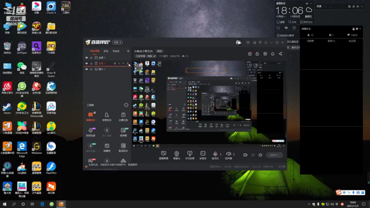Image resolution: width=370 pixels, height=208 pixels.
Task: Click the grayed start streaming button
Action: tap(274, 155)
